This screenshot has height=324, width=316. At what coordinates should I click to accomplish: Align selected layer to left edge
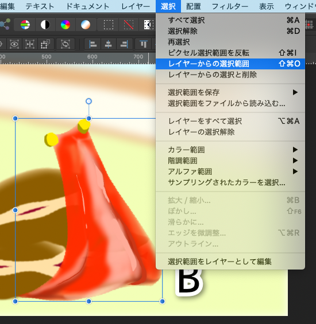coord(93,44)
